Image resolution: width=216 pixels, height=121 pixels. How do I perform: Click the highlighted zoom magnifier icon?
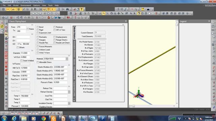[x=104, y=13]
